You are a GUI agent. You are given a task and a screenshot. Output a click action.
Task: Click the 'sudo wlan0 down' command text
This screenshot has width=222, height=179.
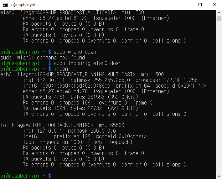[x=75, y=52]
